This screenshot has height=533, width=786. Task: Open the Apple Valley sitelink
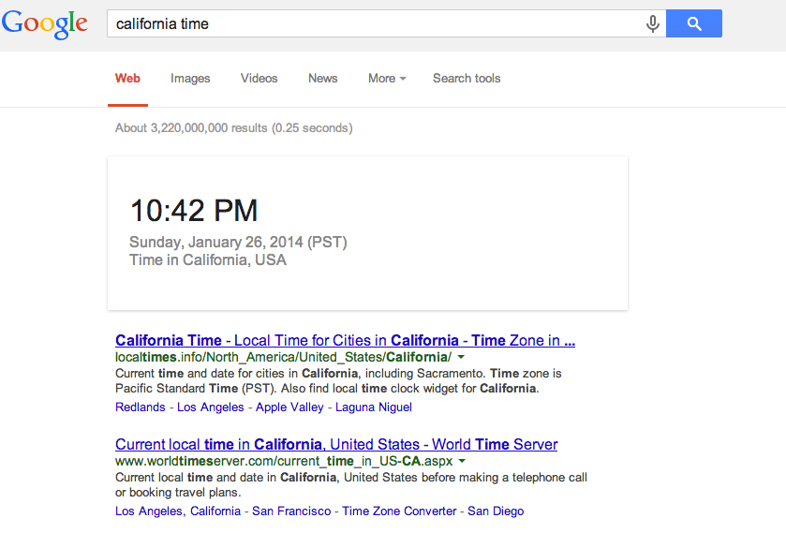(x=289, y=407)
